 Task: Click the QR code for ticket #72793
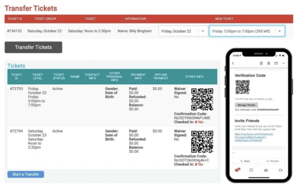tap(202, 99)
